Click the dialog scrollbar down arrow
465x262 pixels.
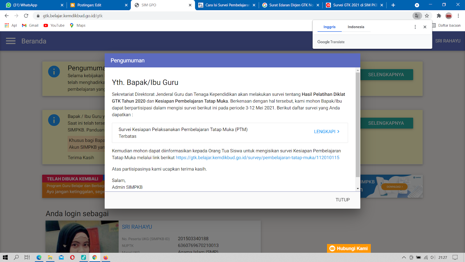click(358, 189)
